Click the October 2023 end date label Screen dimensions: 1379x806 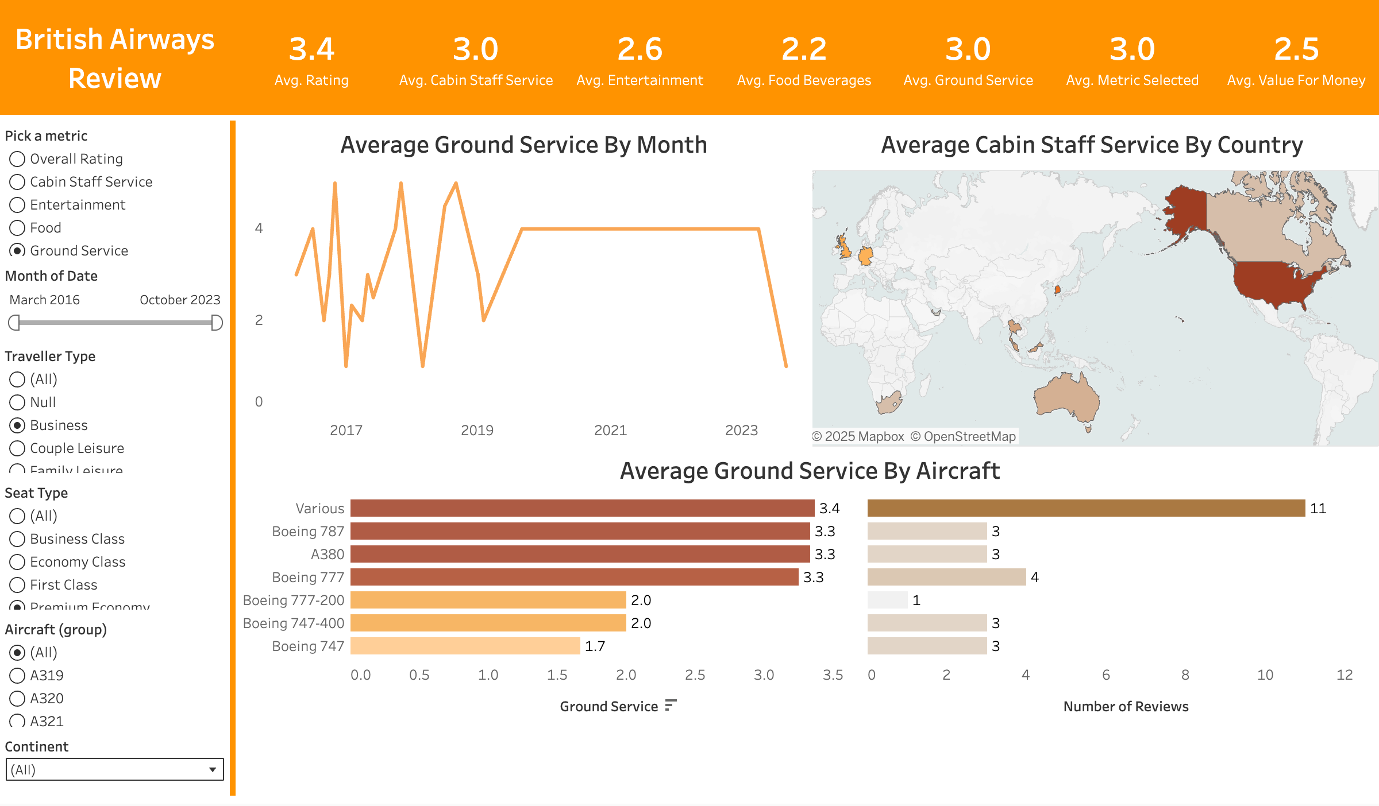[x=180, y=300]
